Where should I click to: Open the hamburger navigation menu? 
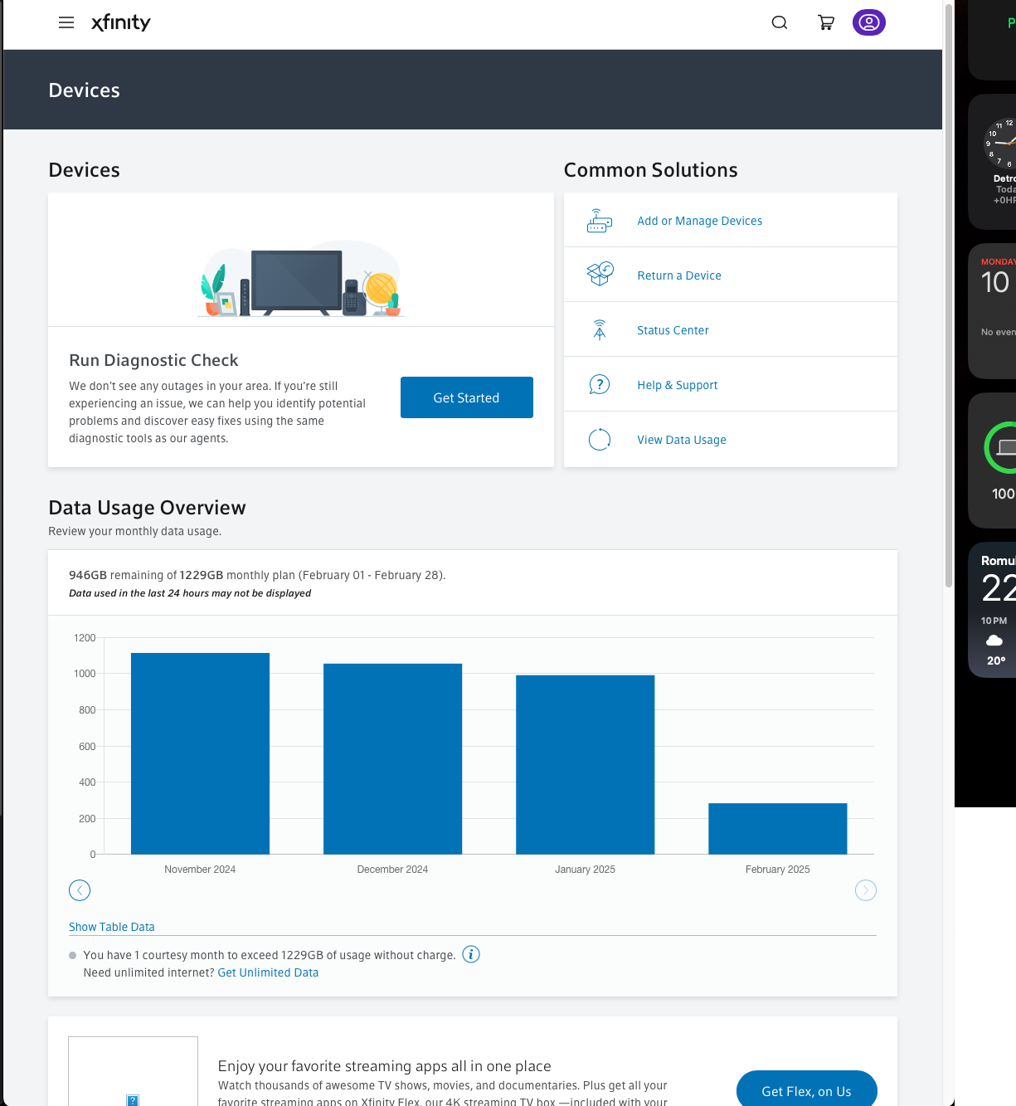(66, 23)
